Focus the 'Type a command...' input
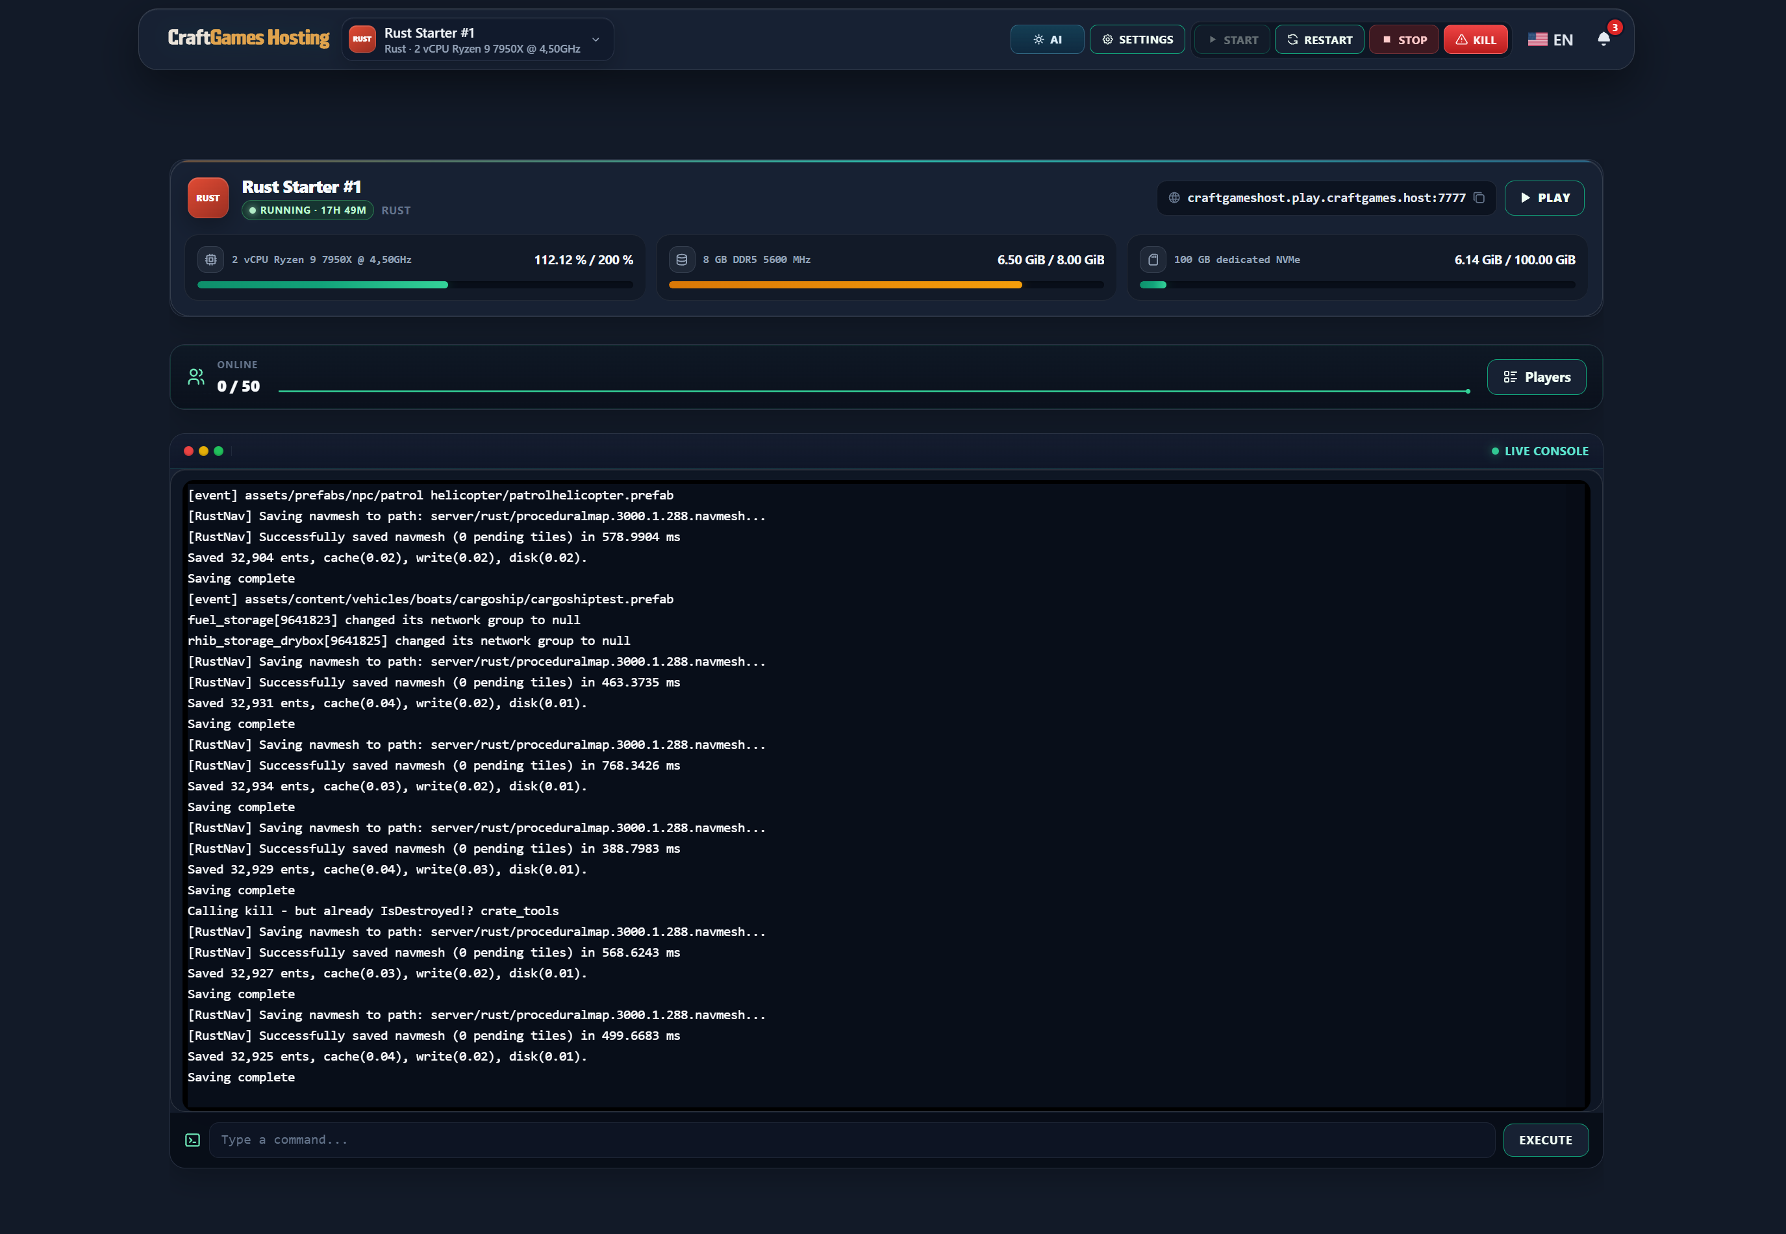Viewport: 1786px width, 1234px height. tap(851, 1140)
